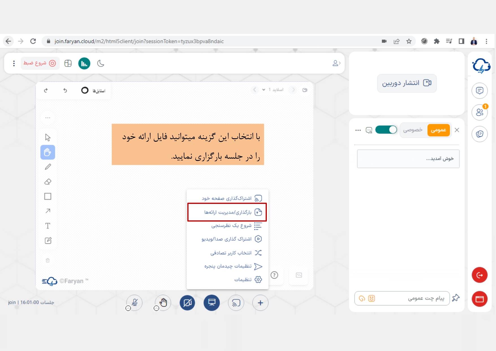Click the raise hand icon in bottom bar
The height and width of the screenshot is (351, 496).
[163, 303]
